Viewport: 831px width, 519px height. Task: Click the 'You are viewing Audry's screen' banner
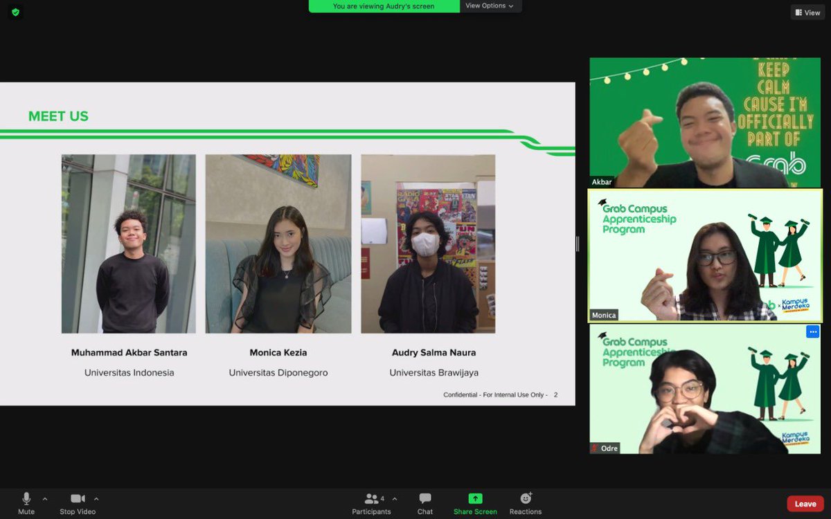tap(384, 6)
